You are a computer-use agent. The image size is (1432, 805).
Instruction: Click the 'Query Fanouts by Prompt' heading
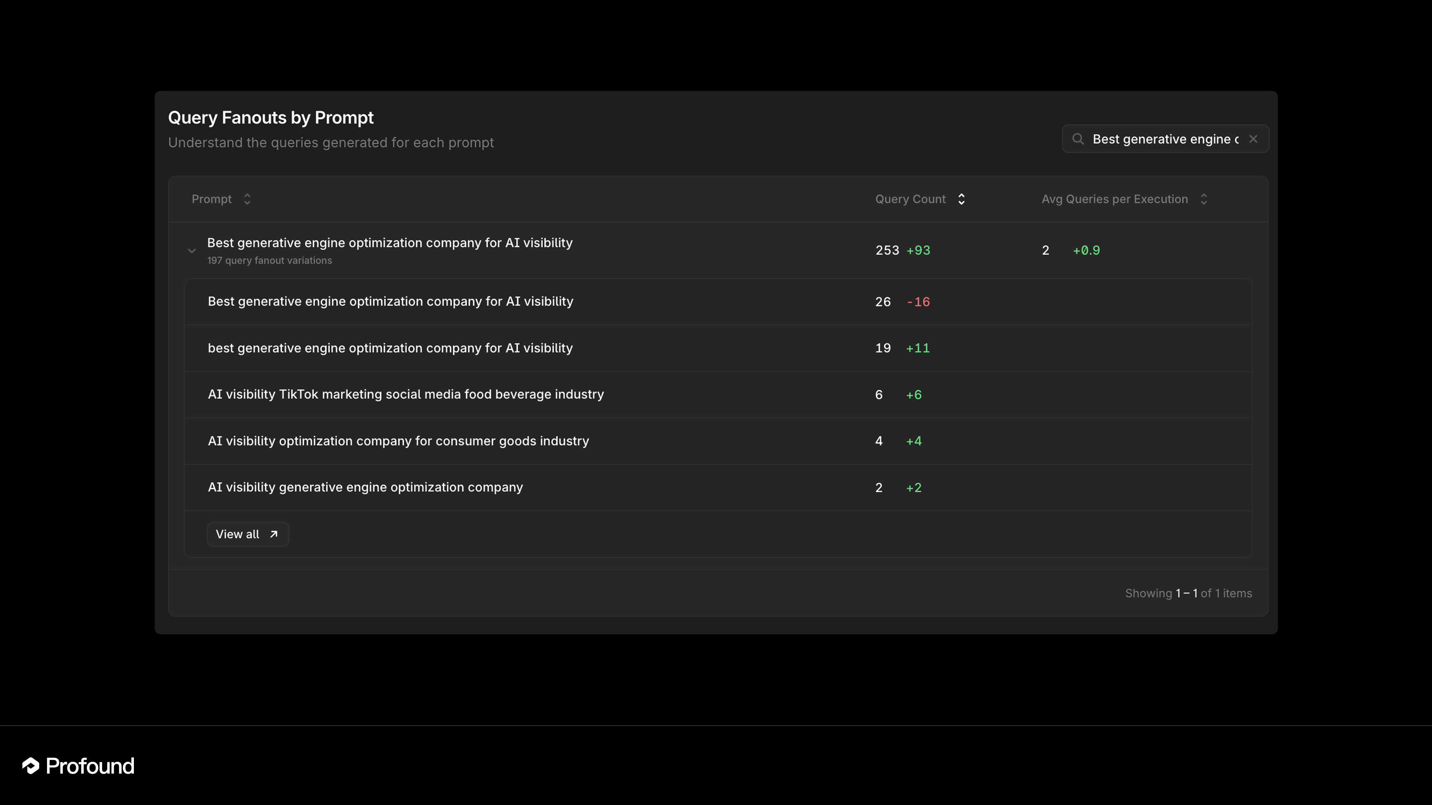coord(271,118)
